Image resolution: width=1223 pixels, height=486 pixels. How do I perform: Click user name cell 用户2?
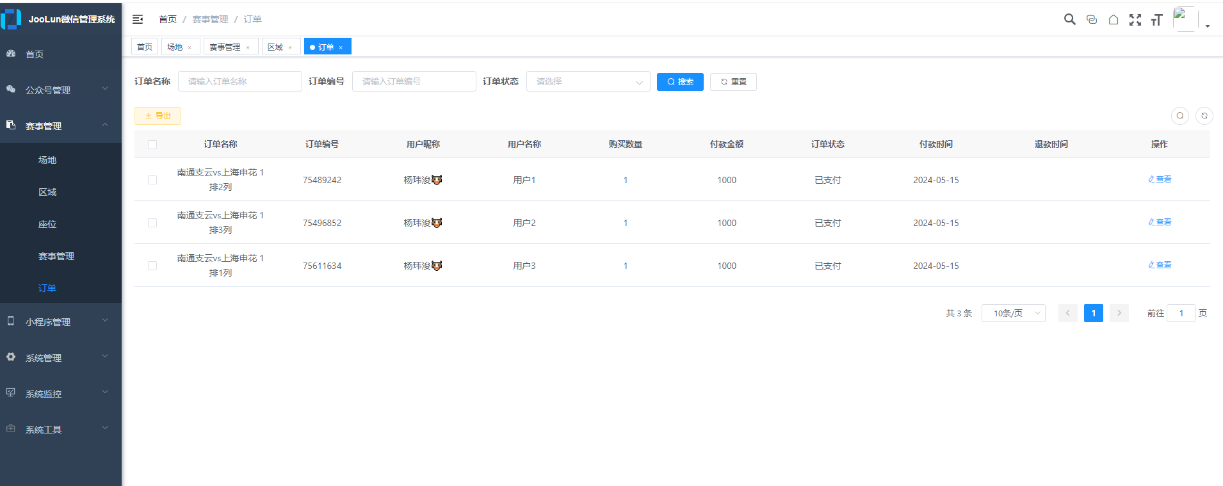(524, 223)
